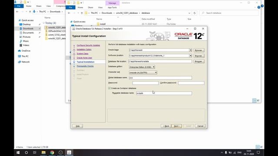
Task: Click into the Confirm password field
Action: tap(191, 83)
